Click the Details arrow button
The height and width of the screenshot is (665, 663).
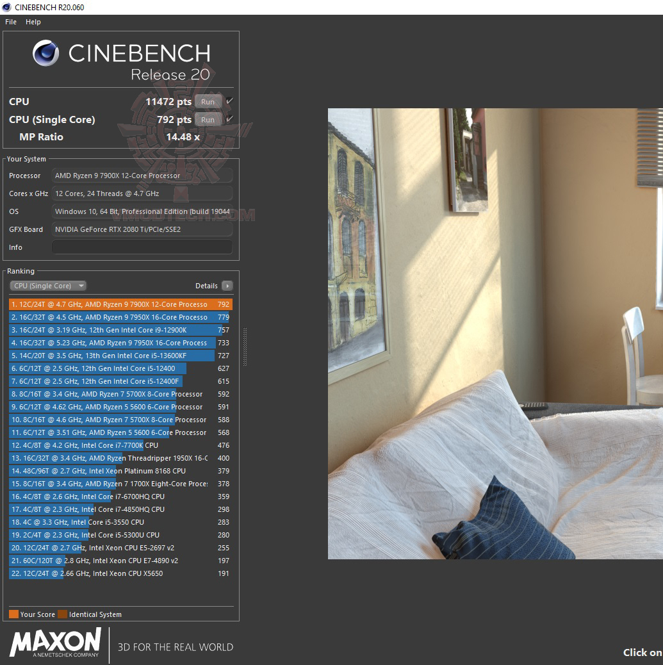point(227,286)
